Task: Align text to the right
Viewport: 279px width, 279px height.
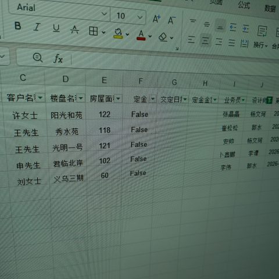Action: pyautogui.click(x=219, y=41)
